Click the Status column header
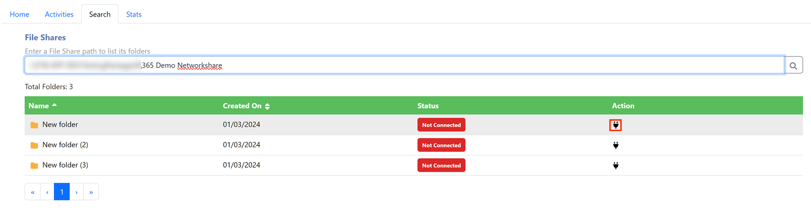The image size is (811, 210). (x=428, y=106)
